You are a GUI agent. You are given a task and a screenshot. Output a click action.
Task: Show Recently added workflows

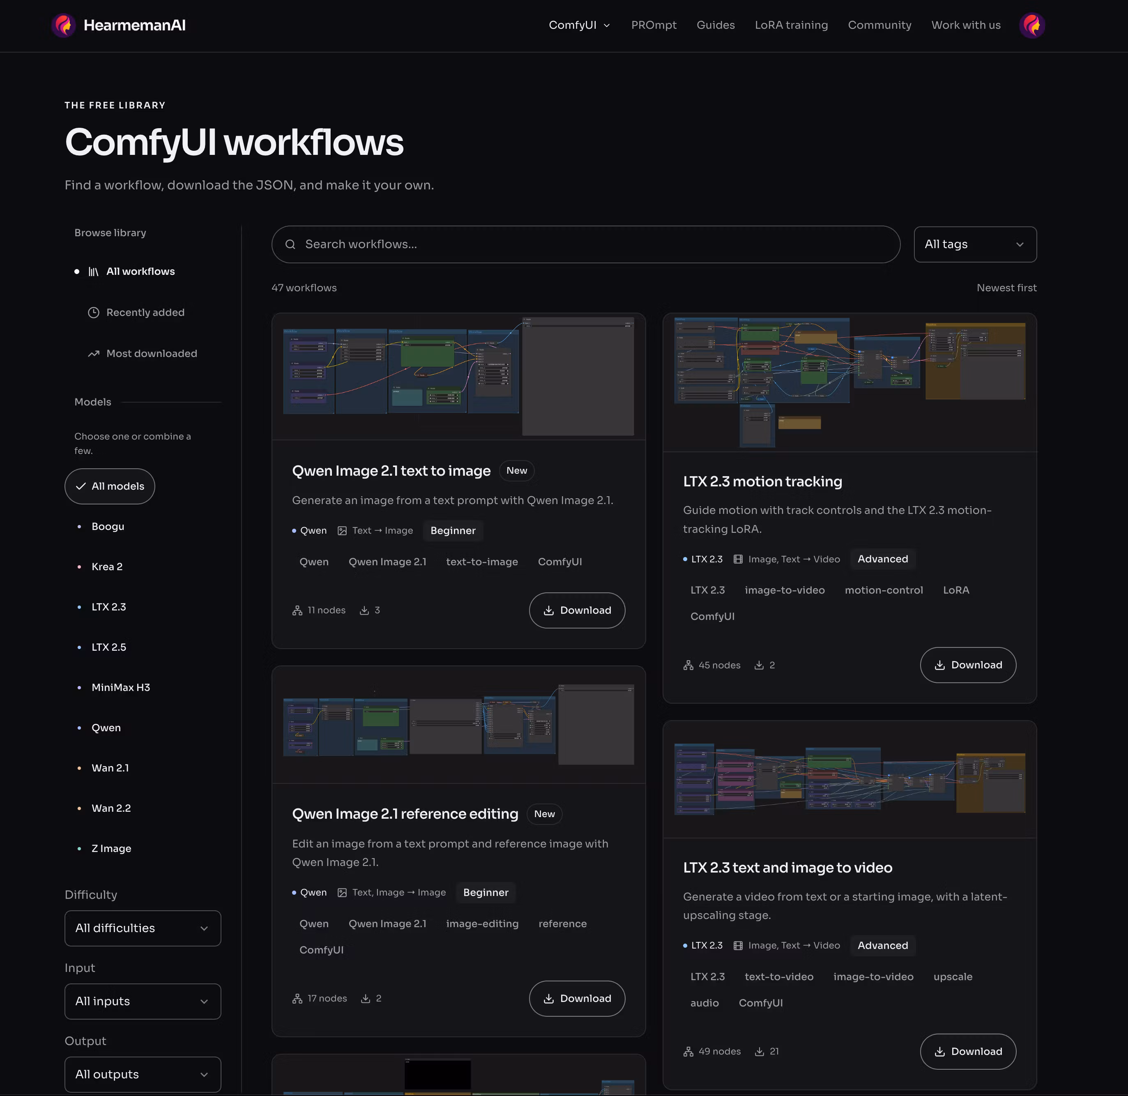coord(145,313)
